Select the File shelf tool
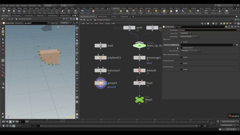The height and width of the screenshot is (135, 240). (93, 12)
